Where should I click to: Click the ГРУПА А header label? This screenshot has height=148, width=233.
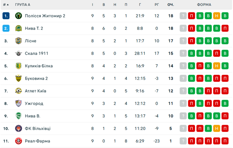[x=23, y=5]
